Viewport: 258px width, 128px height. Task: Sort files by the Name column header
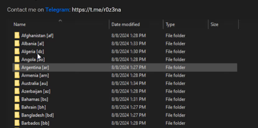pos(20,25)
